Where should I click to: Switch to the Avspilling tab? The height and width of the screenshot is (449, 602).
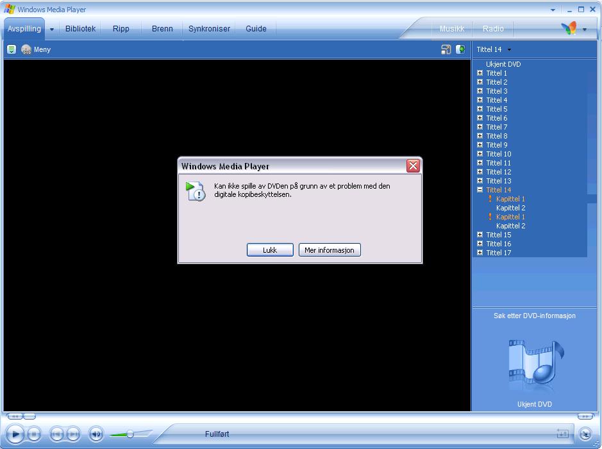[24, 29]
